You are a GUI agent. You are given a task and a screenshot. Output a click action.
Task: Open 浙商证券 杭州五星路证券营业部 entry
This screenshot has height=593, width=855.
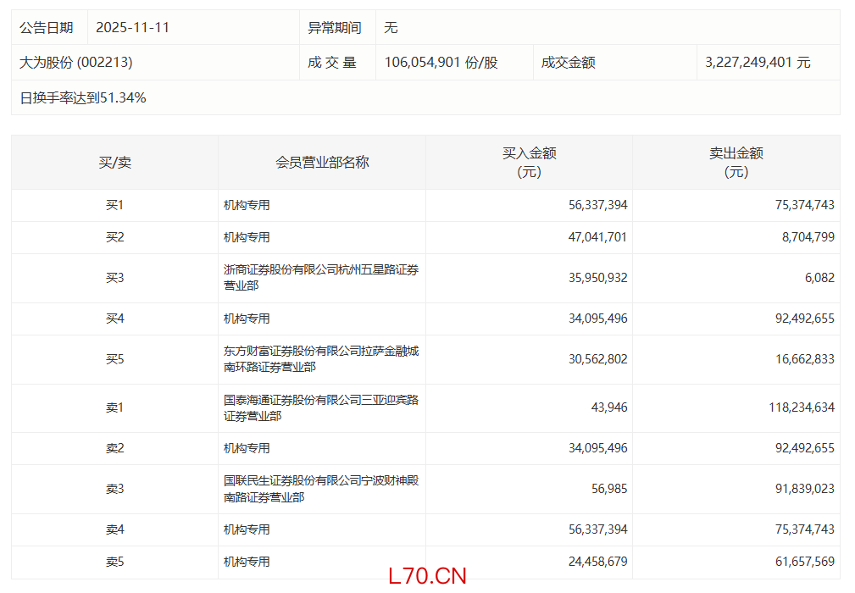320,278
